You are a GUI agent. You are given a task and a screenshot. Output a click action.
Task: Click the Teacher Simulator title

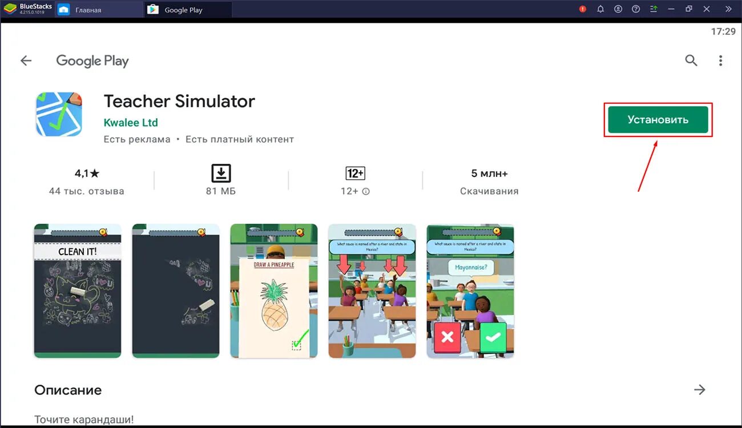179,101
